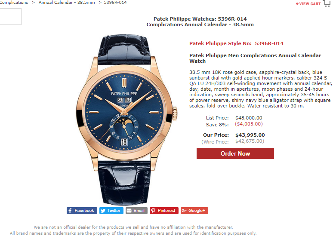Click the empty box below breadcrumb
The image size is (336, 242).
click(10, 16)
